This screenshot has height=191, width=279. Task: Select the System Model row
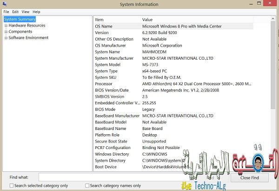point(173,65)
